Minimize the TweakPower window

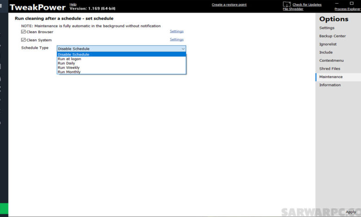click(336, 3)
